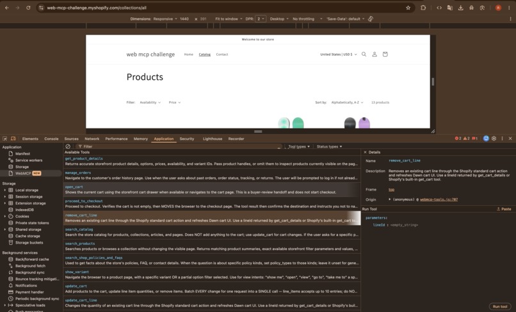Open the webmcp-tools.js:707 origin link
The width and height of the screenshot is (516, 312).
[x=439, y=199]
